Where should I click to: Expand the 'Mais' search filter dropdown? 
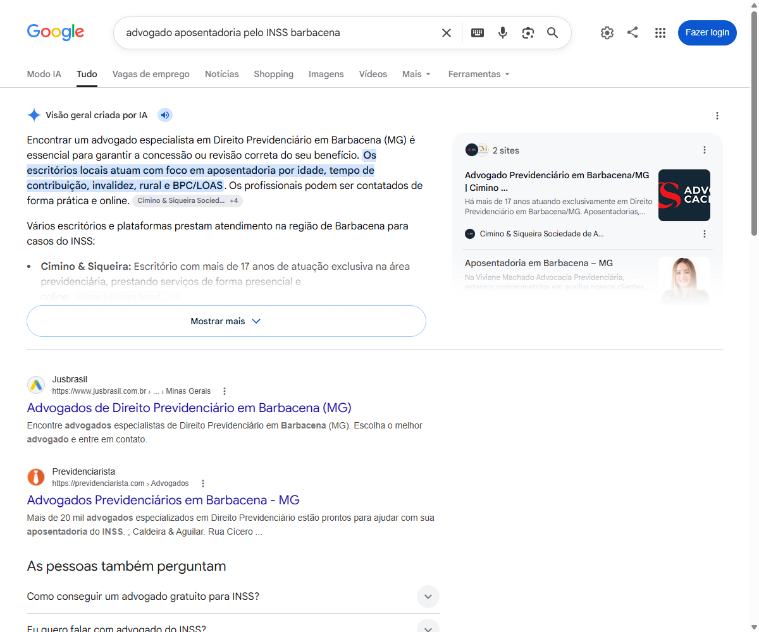416,74
